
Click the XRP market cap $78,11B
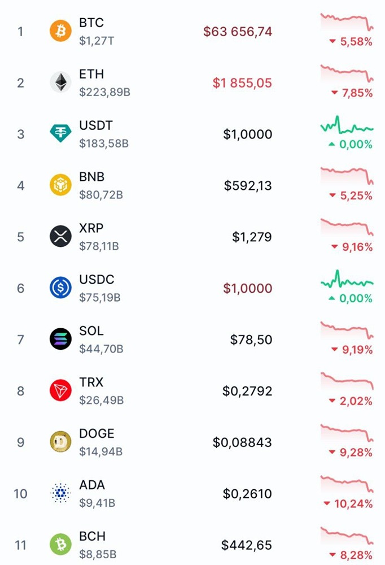point(99,246)
